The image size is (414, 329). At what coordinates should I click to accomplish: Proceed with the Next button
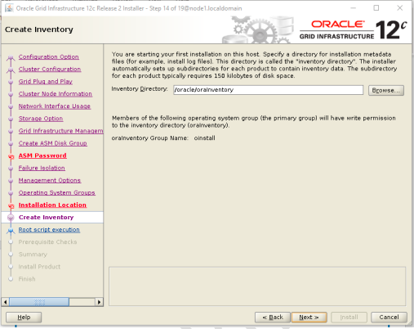[309, 317]
